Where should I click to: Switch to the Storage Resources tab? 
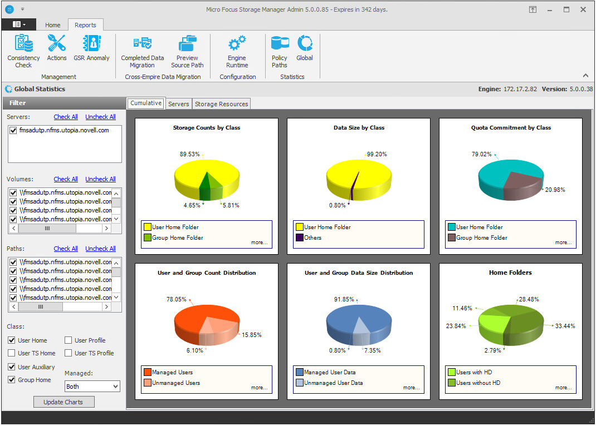pos(221,104)
